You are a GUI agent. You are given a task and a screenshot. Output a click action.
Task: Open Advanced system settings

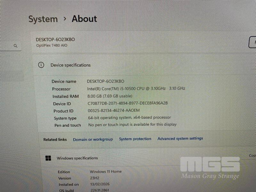[x=180, y=139]
